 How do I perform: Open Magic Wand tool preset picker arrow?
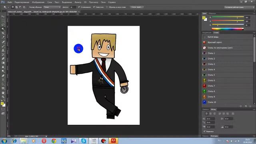[x=8, y=7]
